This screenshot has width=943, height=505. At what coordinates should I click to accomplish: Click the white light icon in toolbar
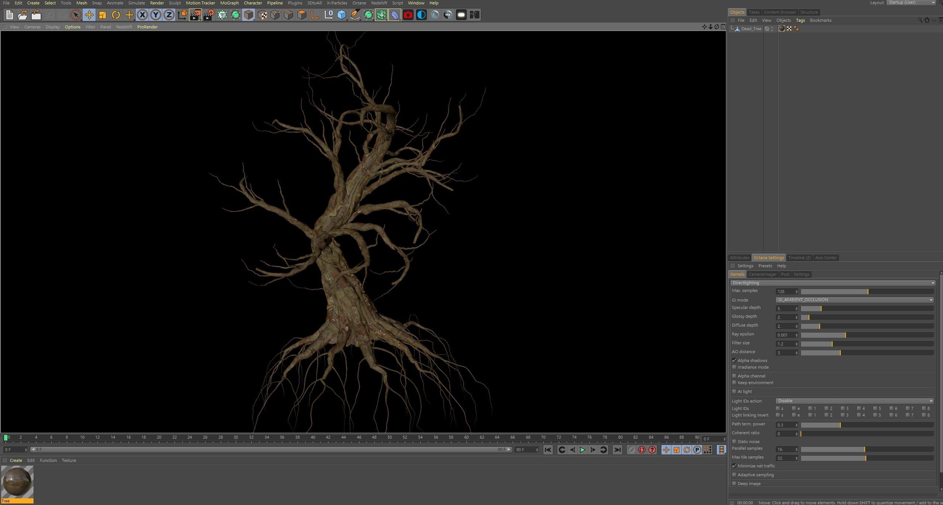click(x=461, y=15)
